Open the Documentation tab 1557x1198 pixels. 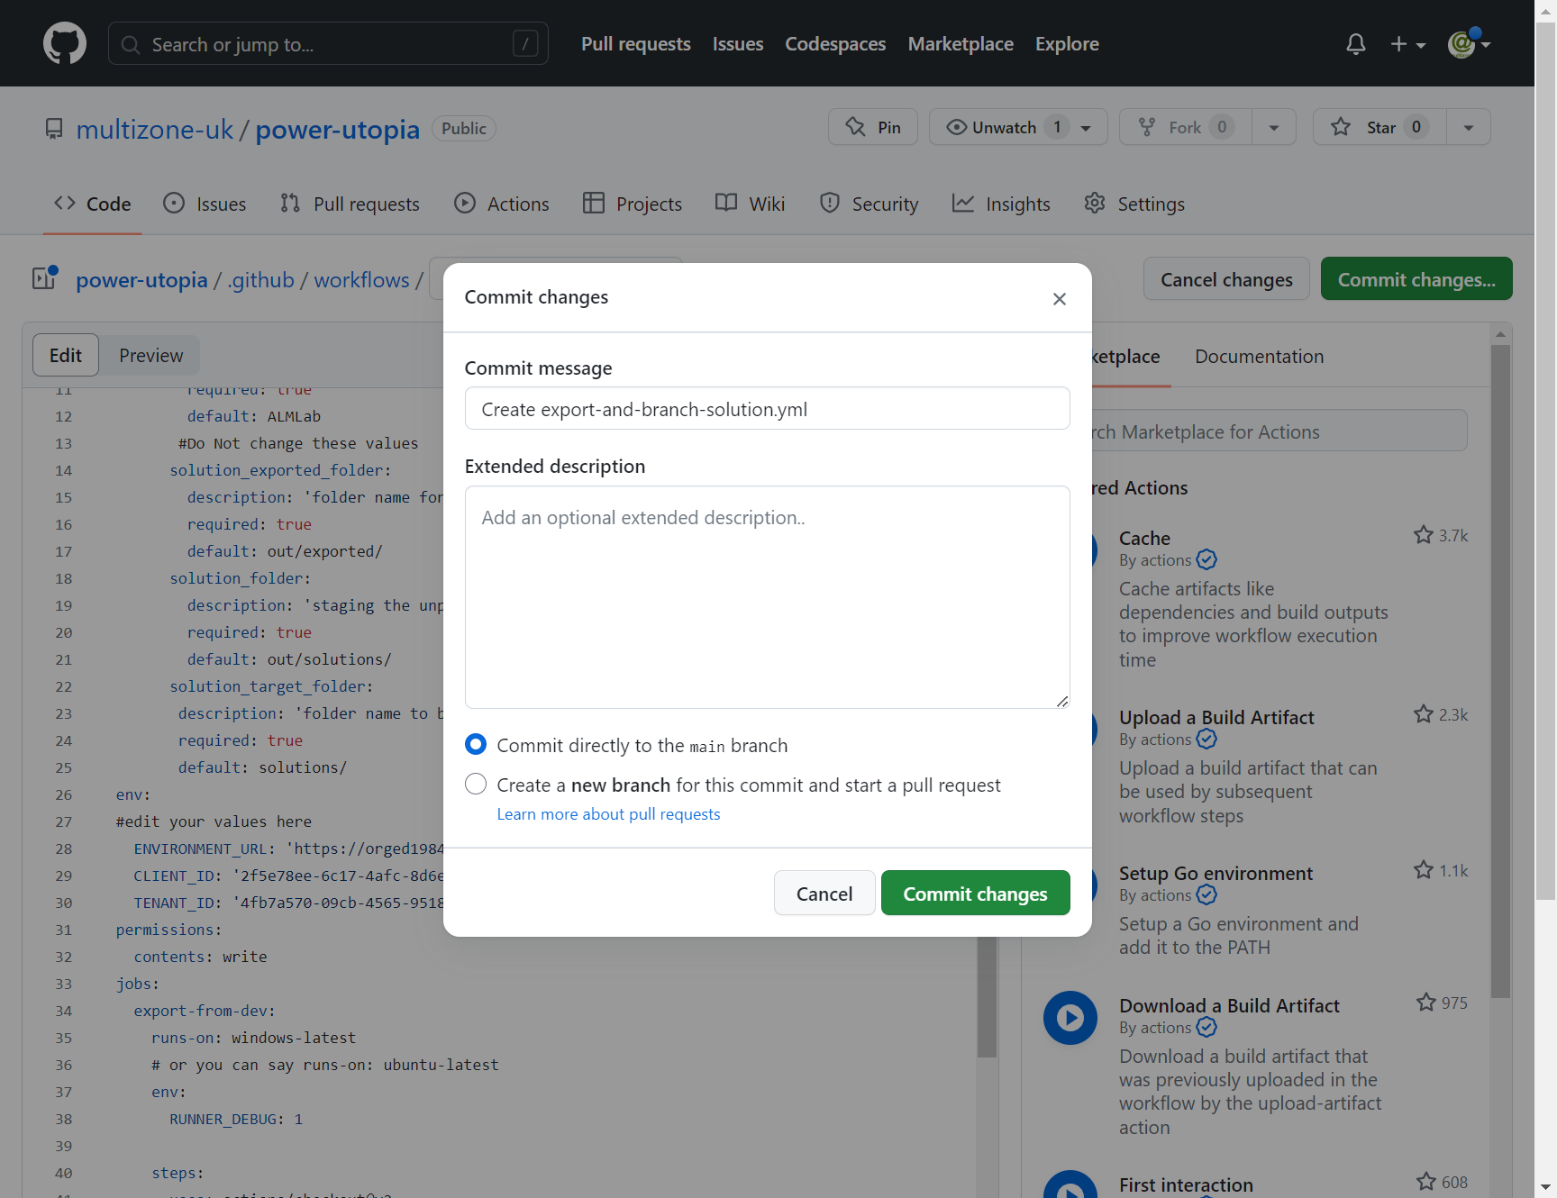[1259, 356]
